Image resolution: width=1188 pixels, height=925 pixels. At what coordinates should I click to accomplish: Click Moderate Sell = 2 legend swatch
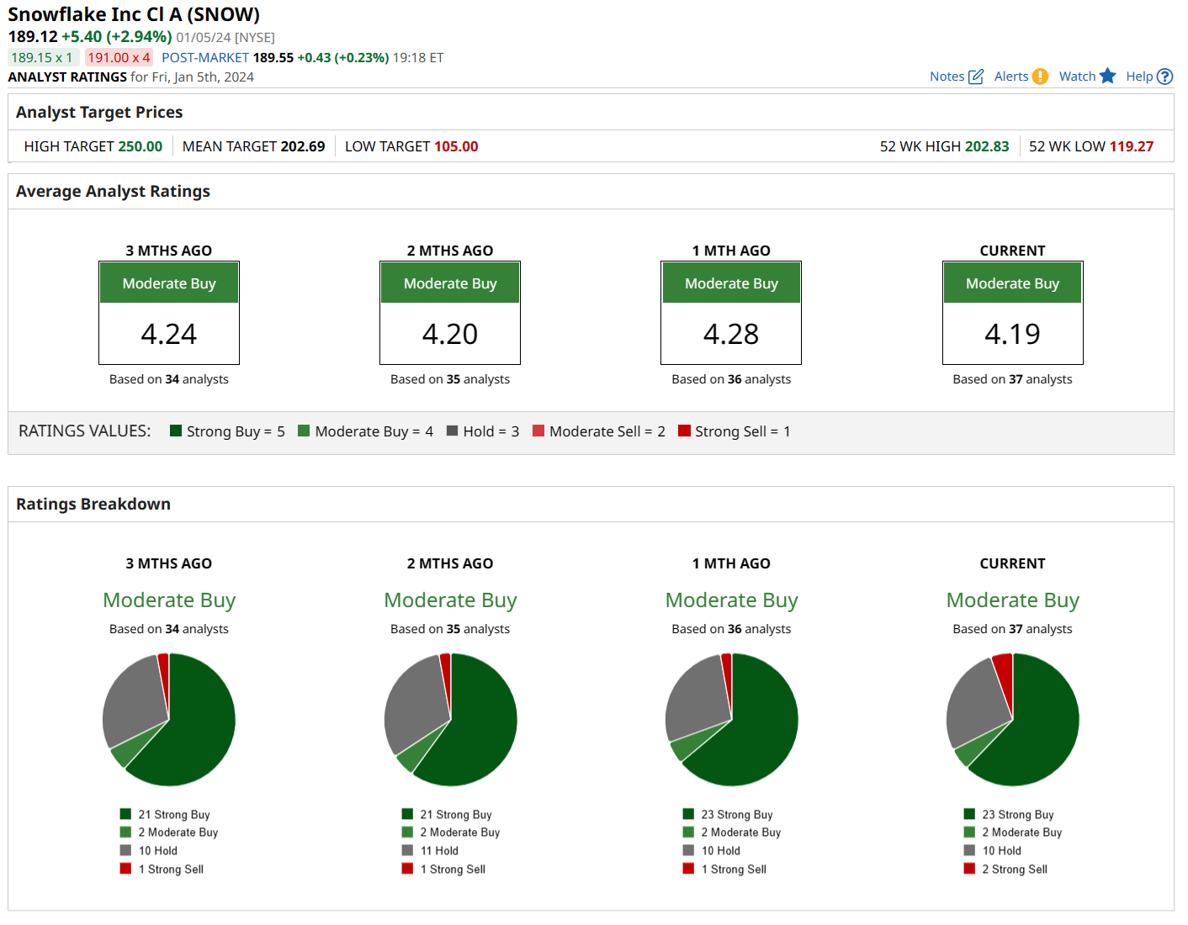coord(538,431)
